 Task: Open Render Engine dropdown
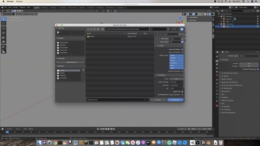tap(249, 56)
